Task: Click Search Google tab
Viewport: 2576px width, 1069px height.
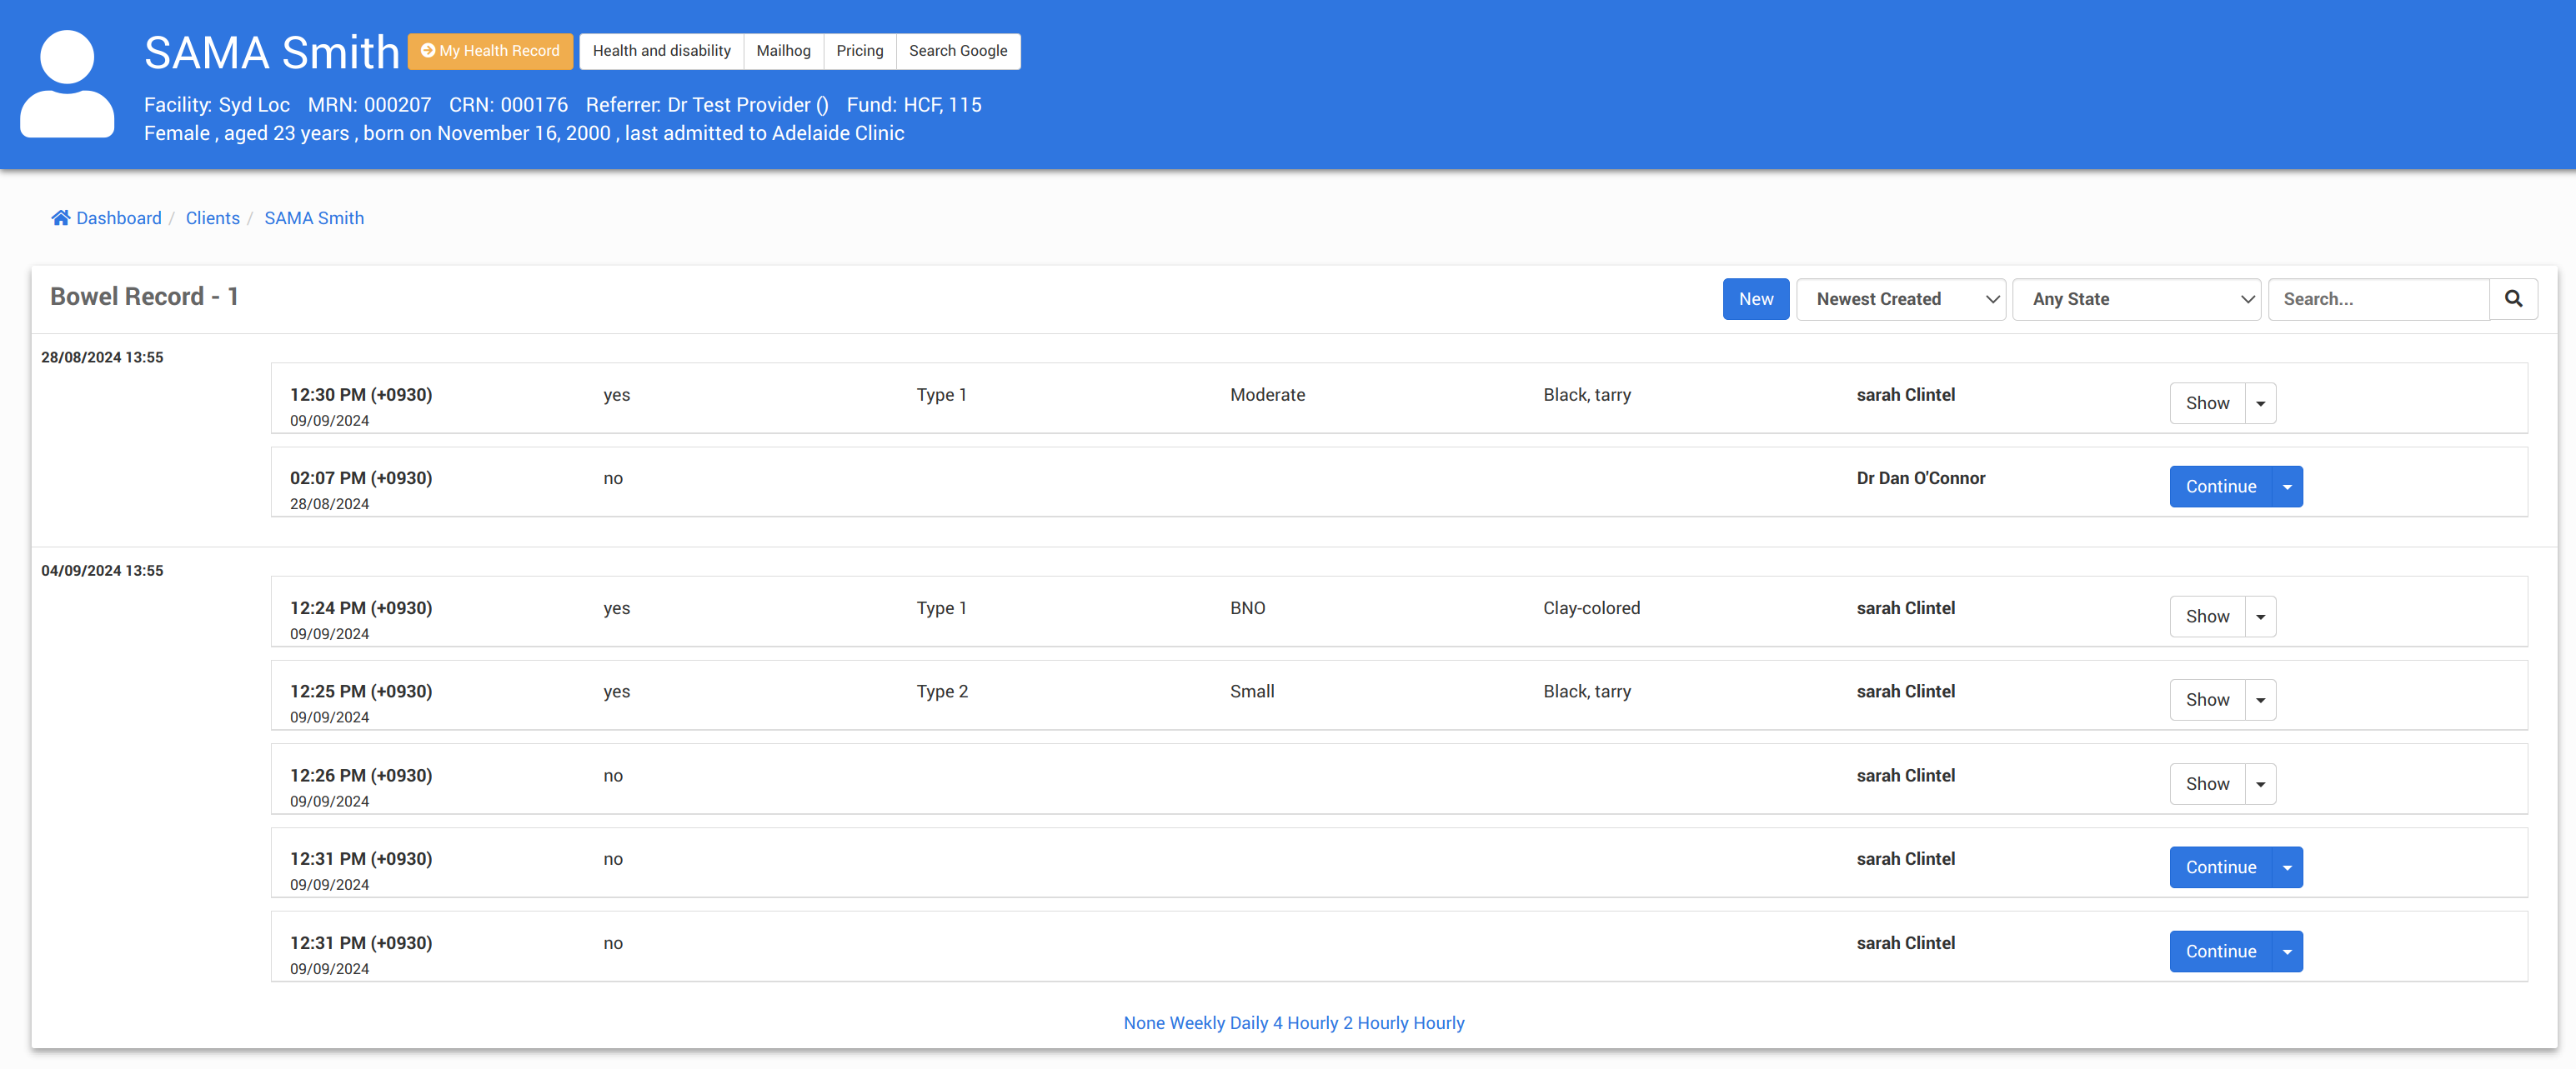Action: [x=957, y=51]
